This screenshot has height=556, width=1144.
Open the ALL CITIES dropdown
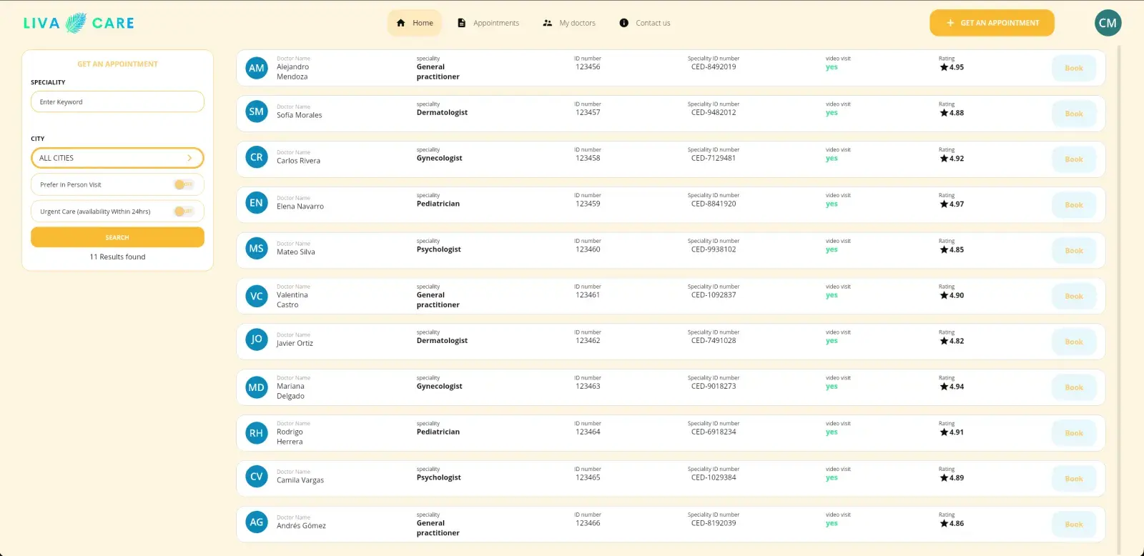pyautogui.click(x=117, y=158)
